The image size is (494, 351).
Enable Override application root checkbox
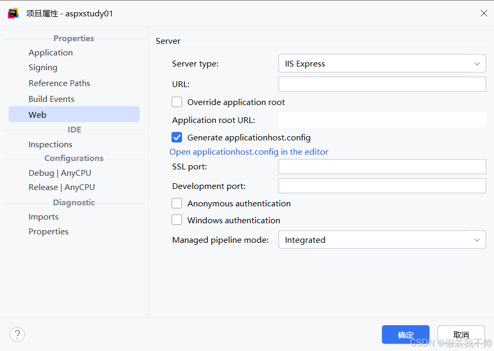(x=177, y=102)
